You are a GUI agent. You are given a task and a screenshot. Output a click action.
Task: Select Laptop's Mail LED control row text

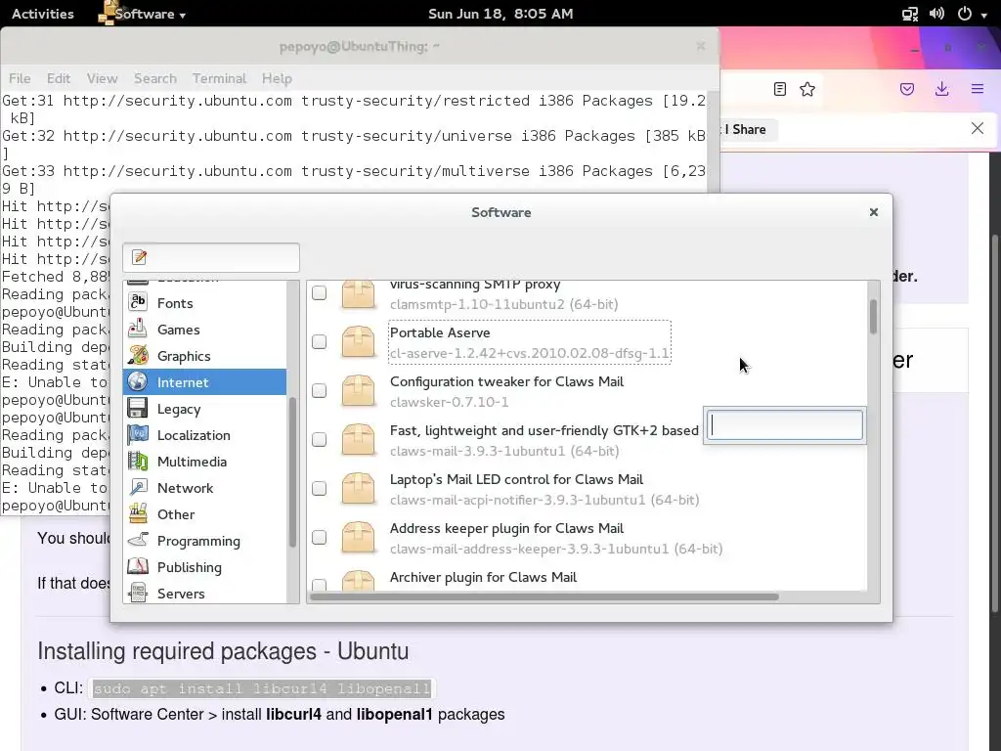(x=516, y=479)
